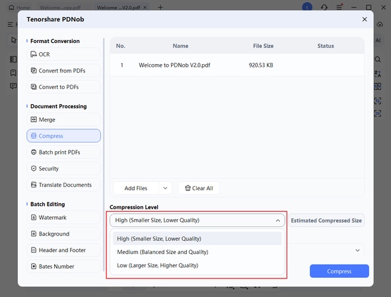Open Batch print PDFs
The height and width of the screenshot is (297, 391).
tap(63, 152)
